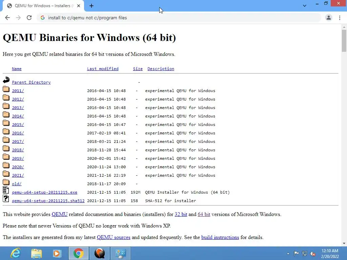Click the folder icon next to 2016/
The height and width of the screenshot is (260, 347).
(6, 131)
